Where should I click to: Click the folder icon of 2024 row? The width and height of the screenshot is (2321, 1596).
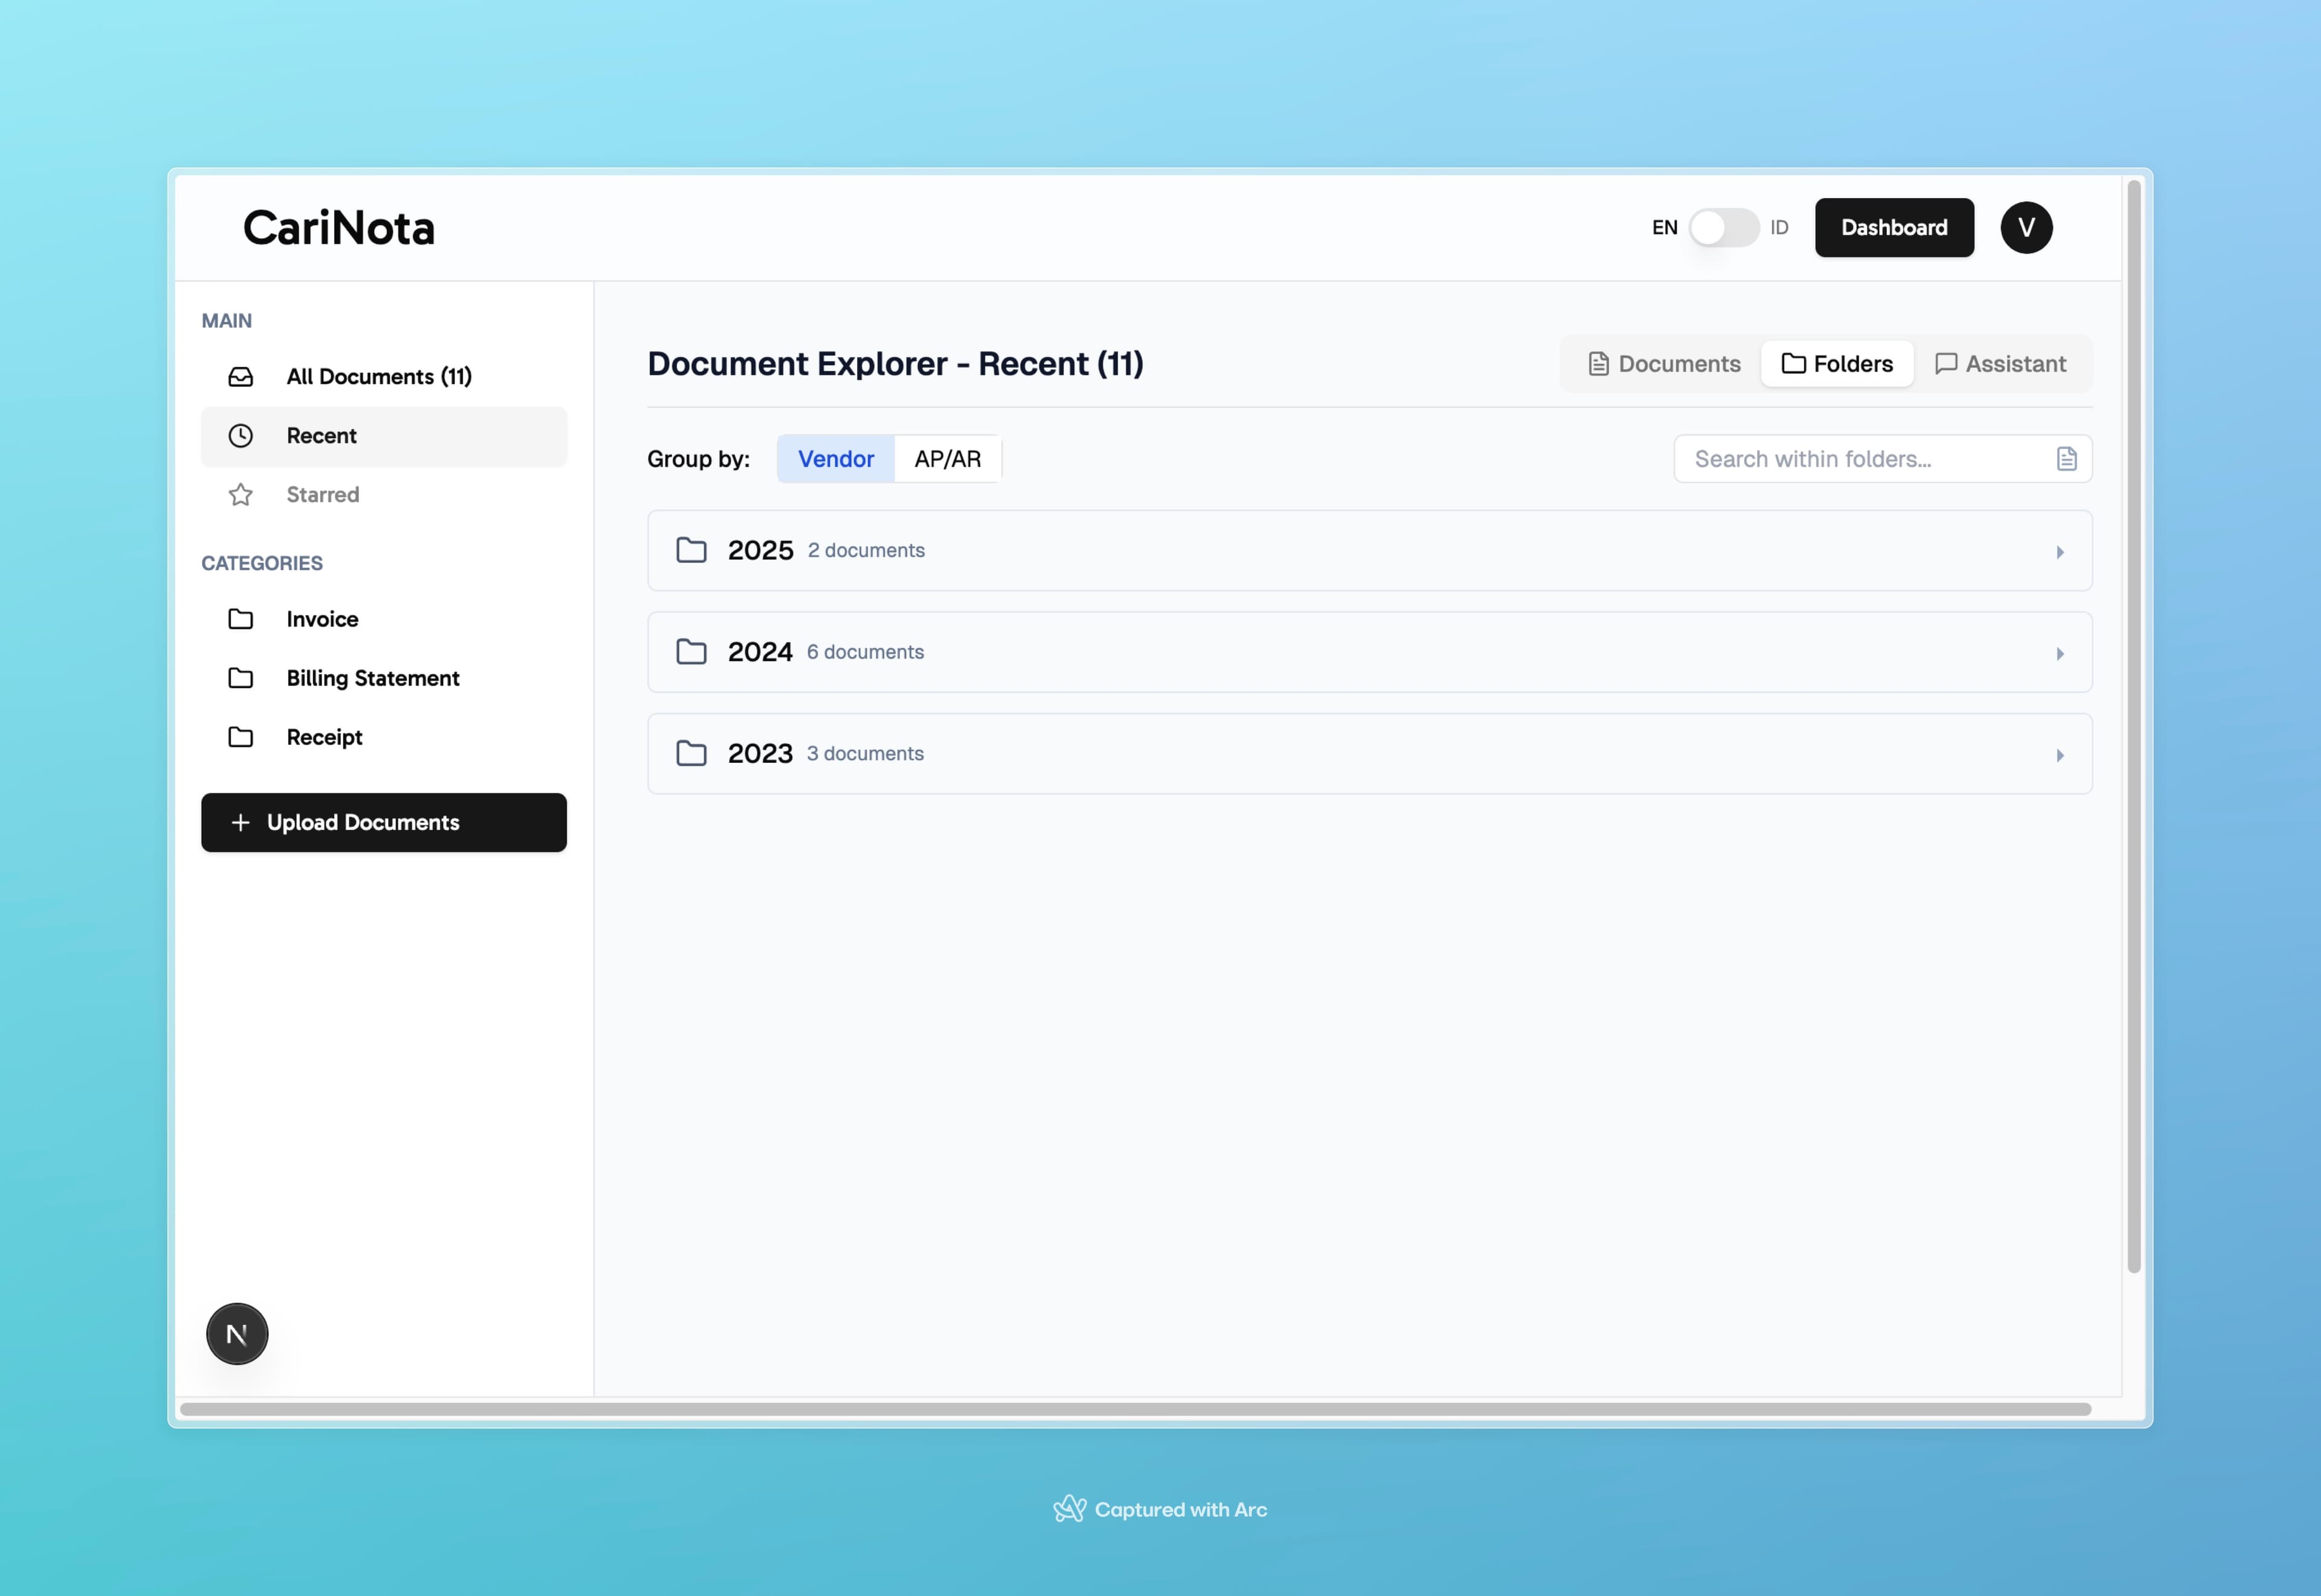pos(691,652)
